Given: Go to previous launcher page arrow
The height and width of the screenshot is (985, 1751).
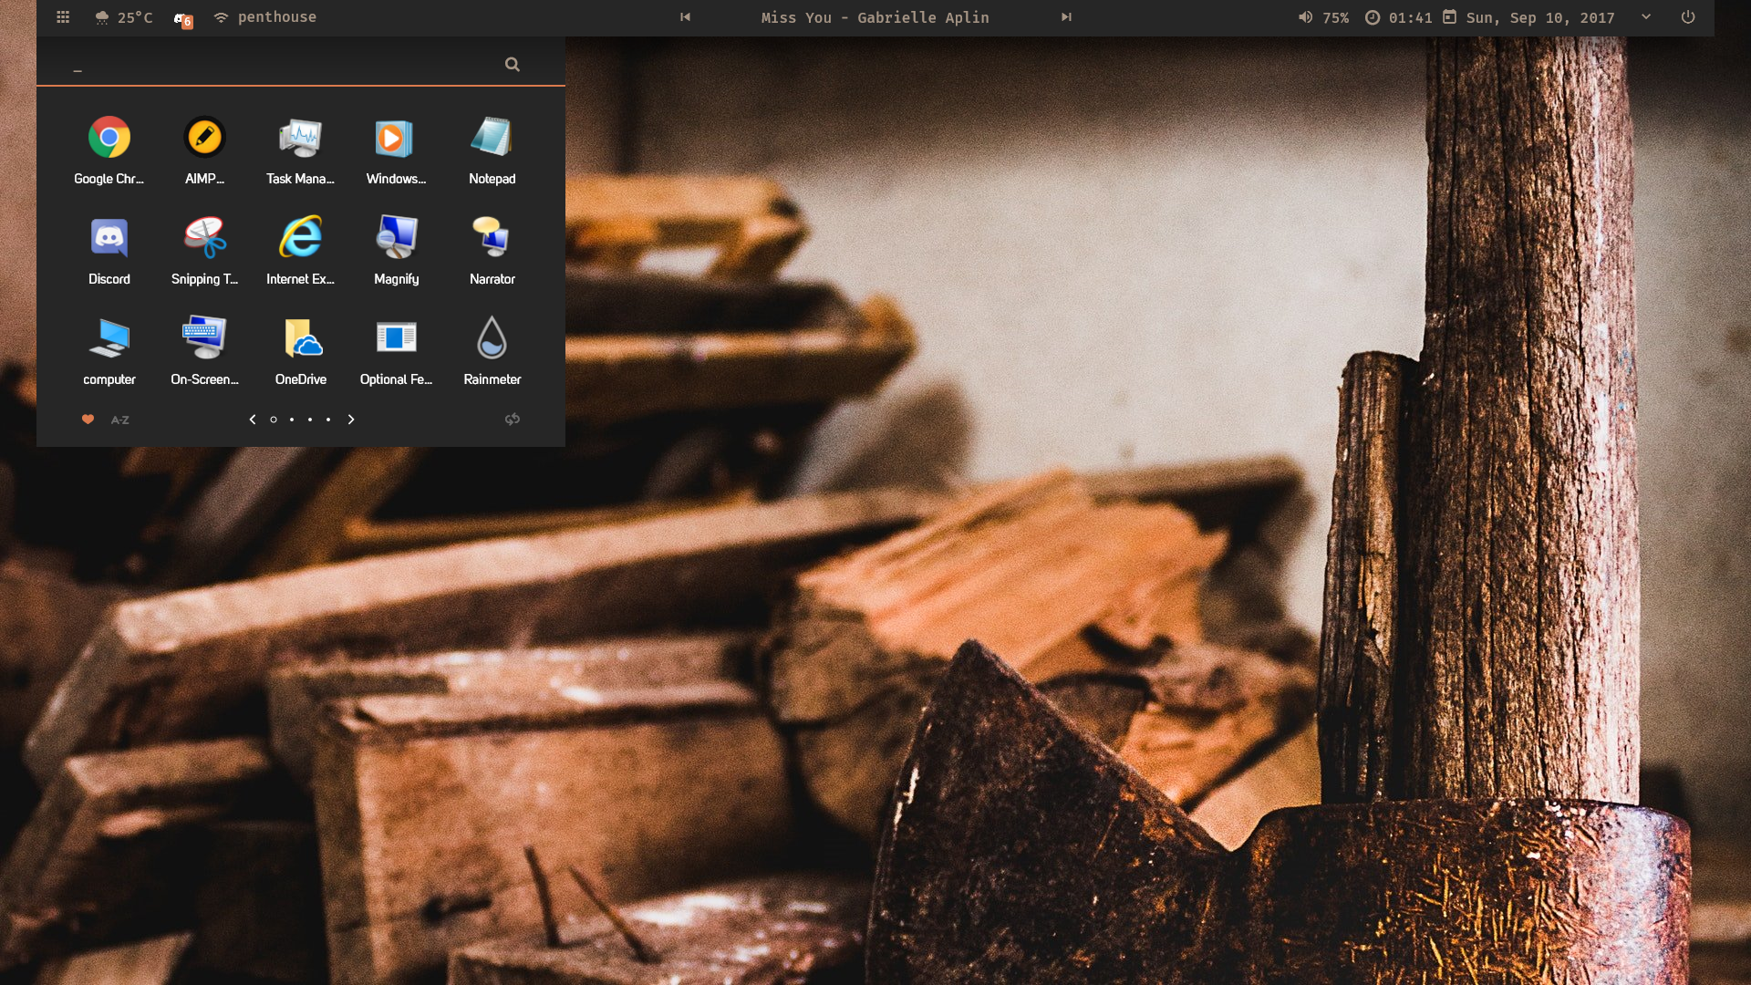Looking at the screenshot, I should pos(253,420).
